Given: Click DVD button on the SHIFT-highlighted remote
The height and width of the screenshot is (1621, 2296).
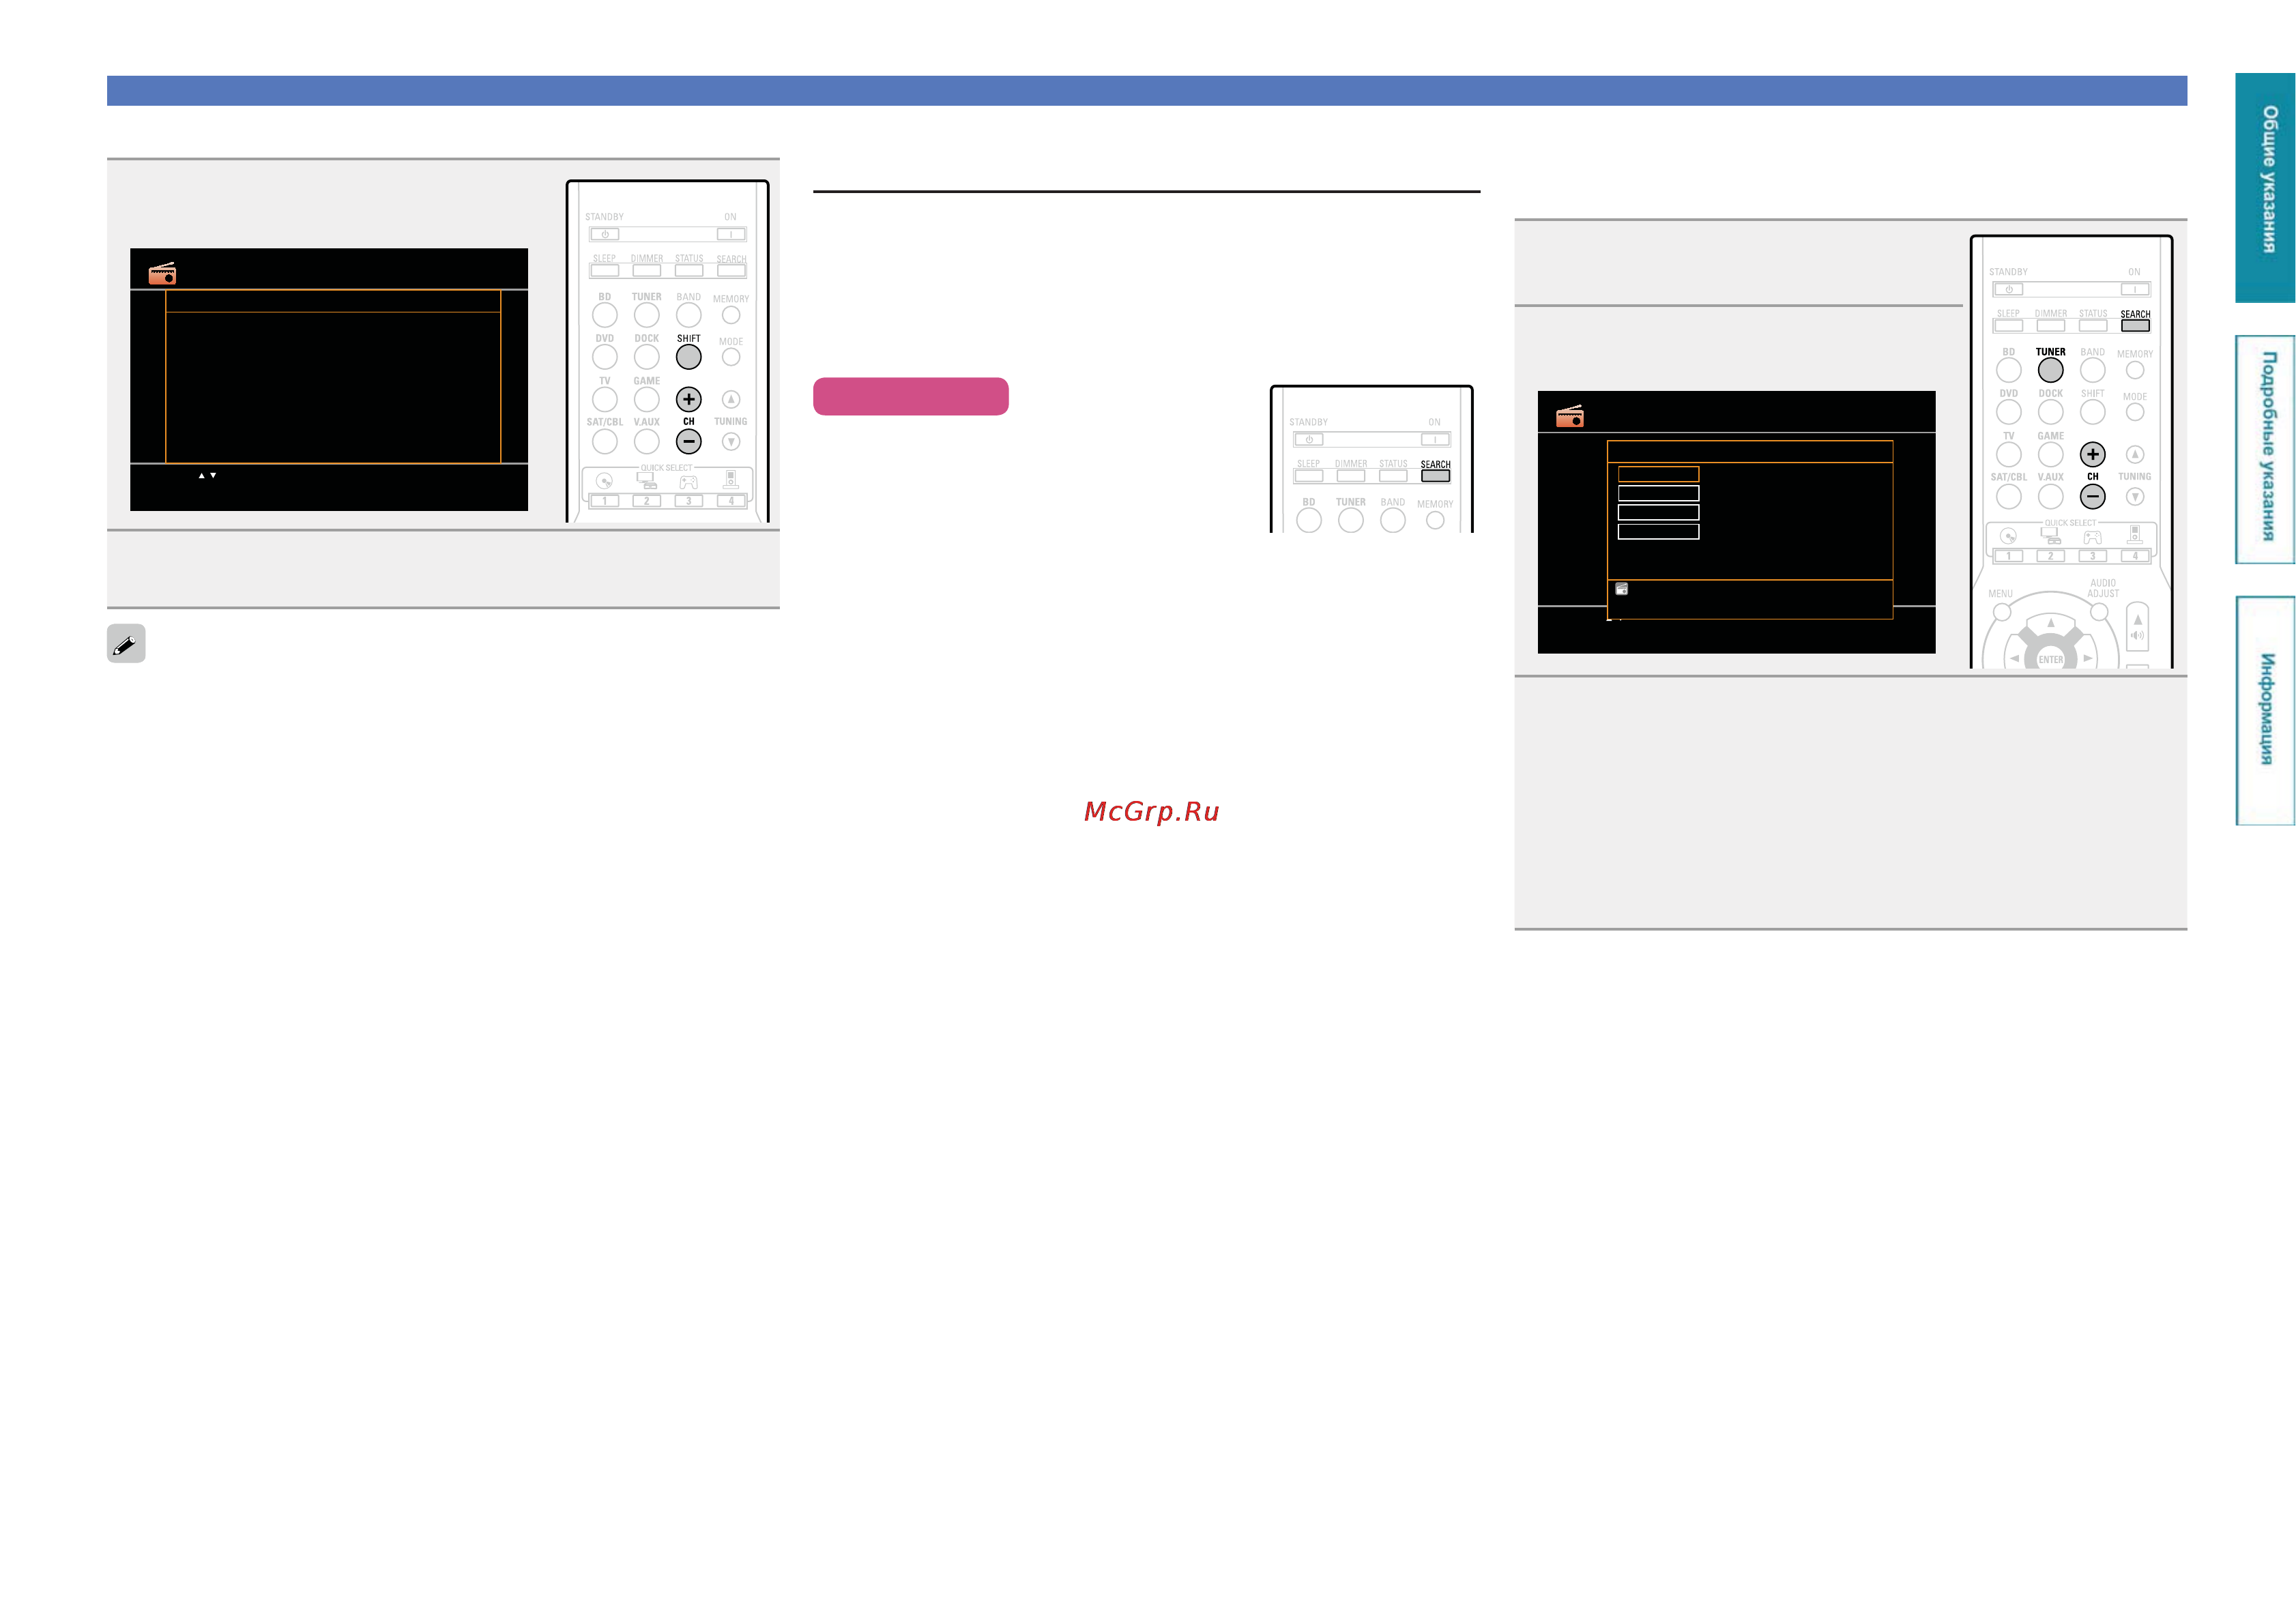Looking at the screenshot, I should [x=605, y=357].
